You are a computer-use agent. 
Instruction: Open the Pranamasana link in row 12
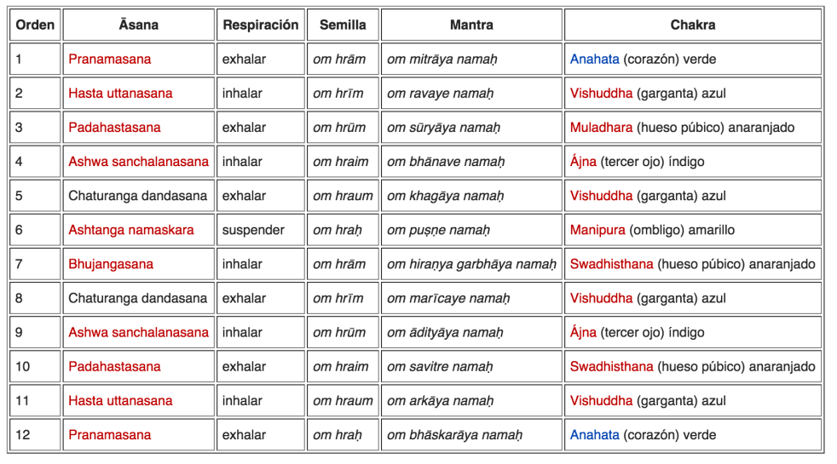point(110,435)
